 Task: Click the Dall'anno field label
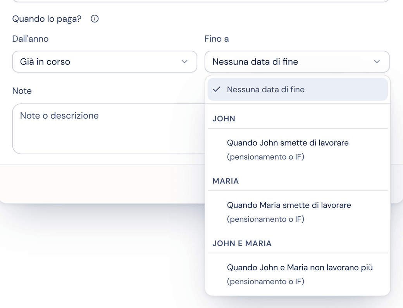[x=30, y=39]
